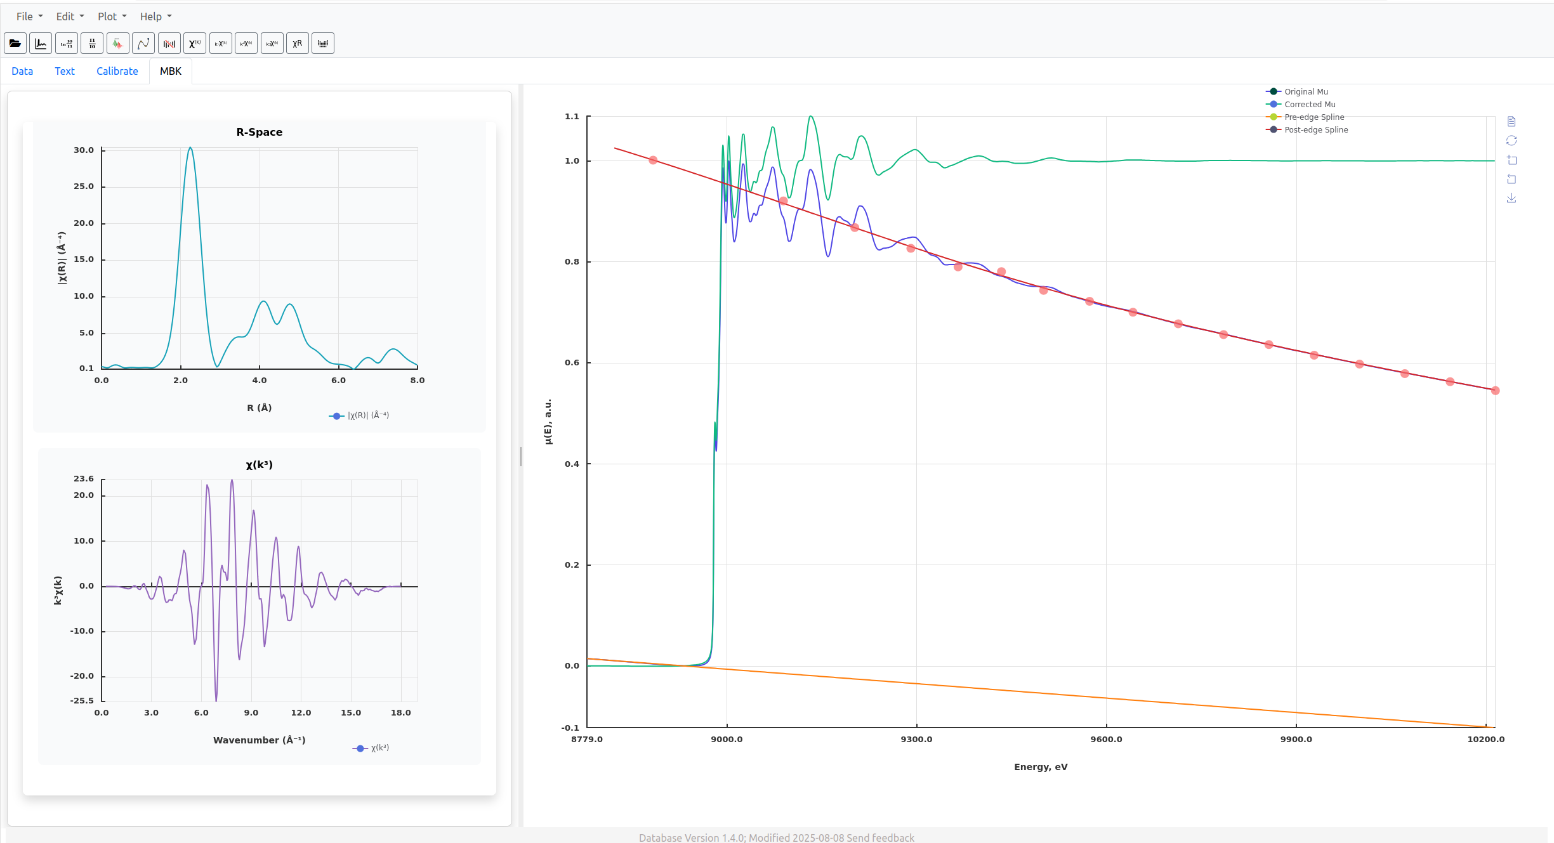Click the χ(k) toolbar button
1554x843 pixels.
click(x=195, y=44)
